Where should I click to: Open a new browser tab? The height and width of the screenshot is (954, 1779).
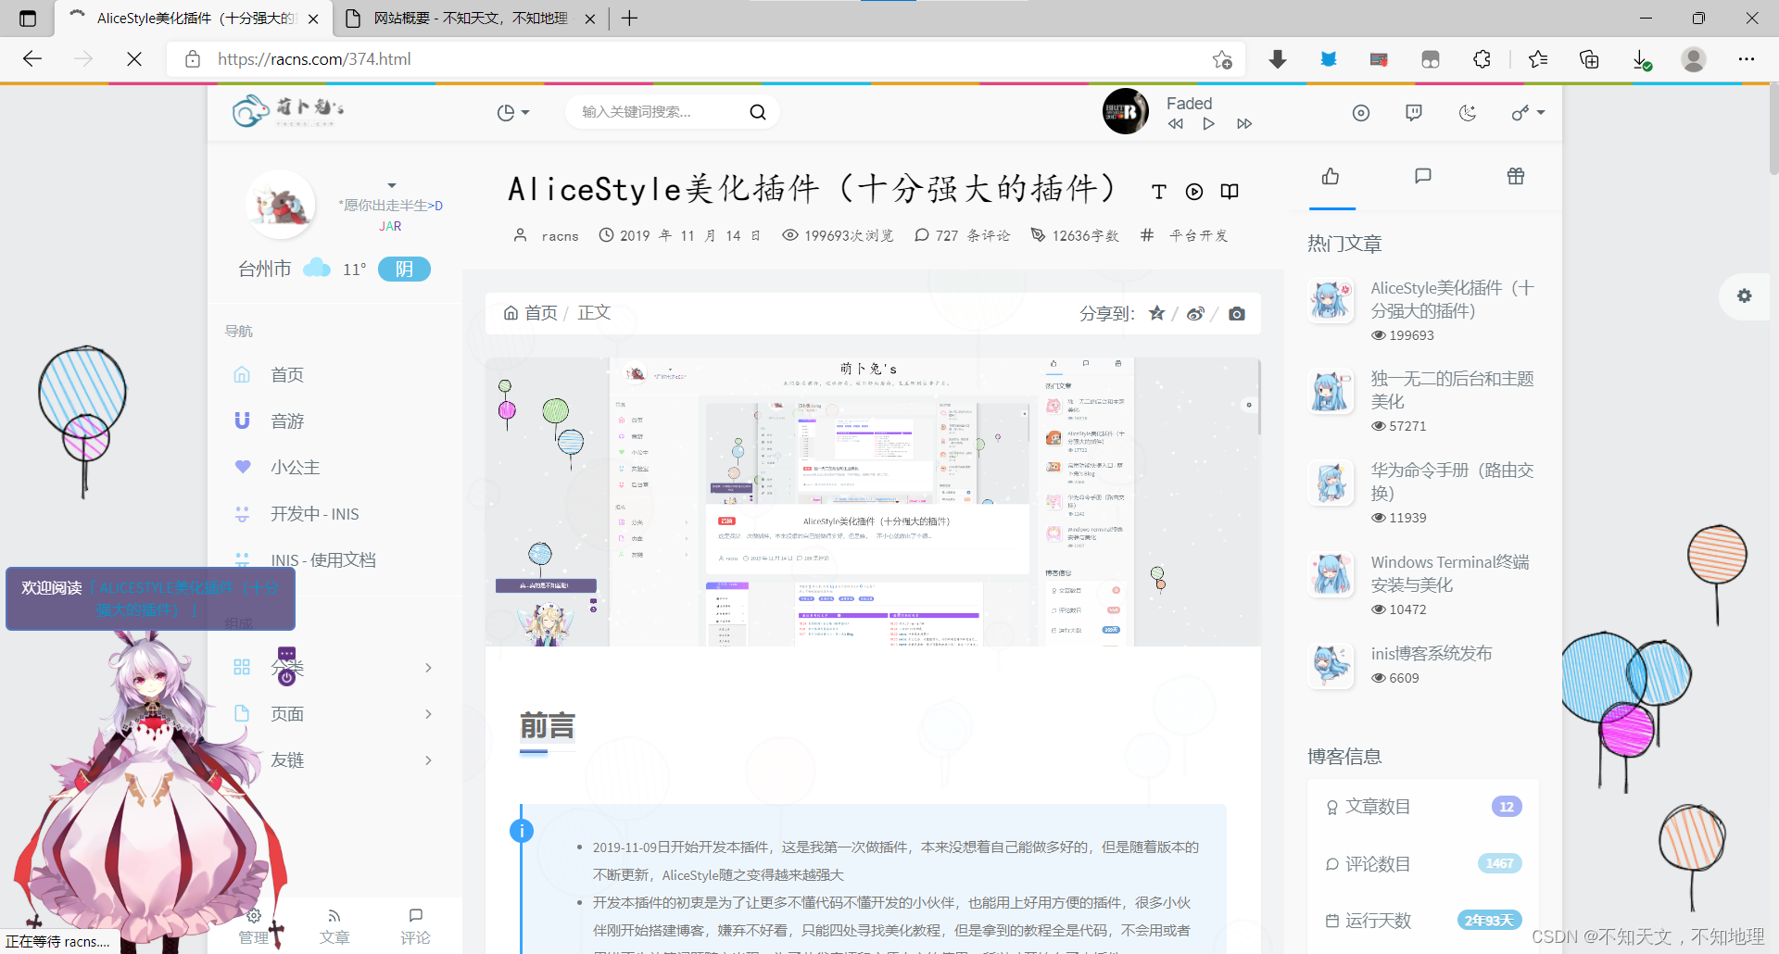pos(629,19)
